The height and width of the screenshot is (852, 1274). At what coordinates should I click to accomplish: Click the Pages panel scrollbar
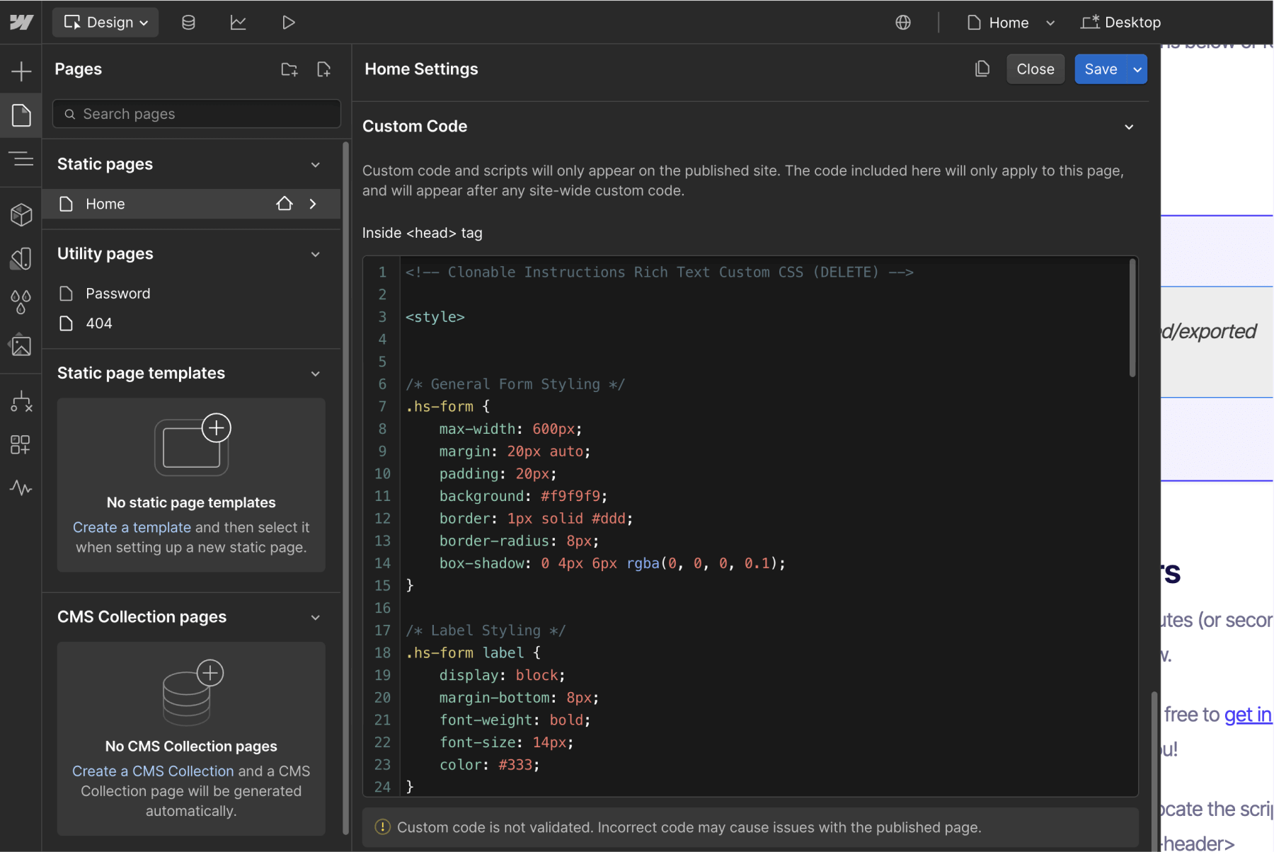tap(345, 488)
